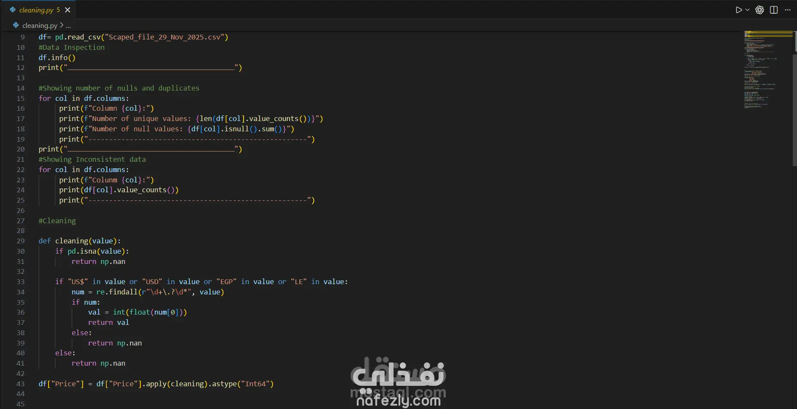Click "Number of unique values" print statement
Screen dimensions: 797x409
coord(191,118)
